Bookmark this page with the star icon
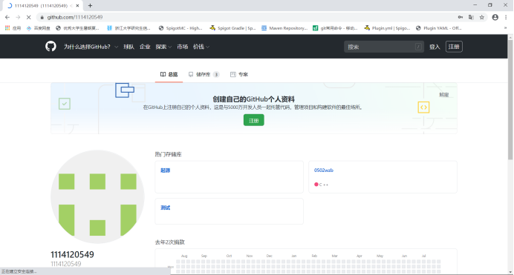Image resolution: width=514 pixels, height=275 pixels. point(481,17)
